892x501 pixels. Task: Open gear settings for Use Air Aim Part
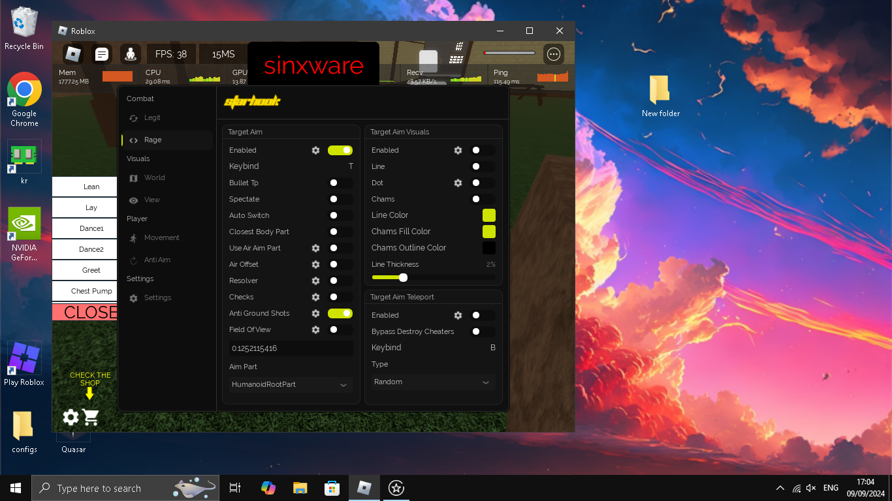315,248
